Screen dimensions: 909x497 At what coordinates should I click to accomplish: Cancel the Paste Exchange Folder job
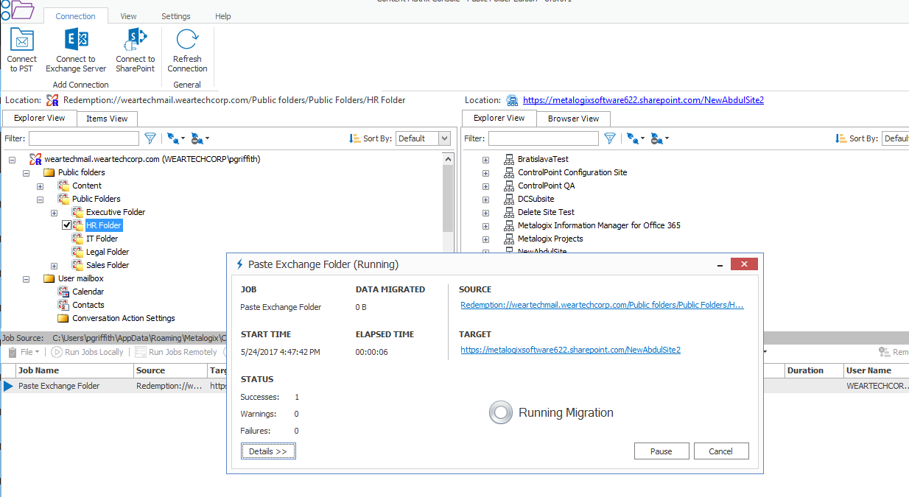pos(721,451)
